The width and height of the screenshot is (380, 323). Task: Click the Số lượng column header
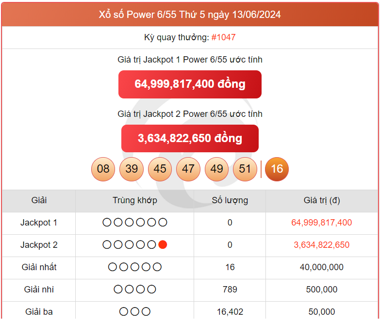click(230, 200)
